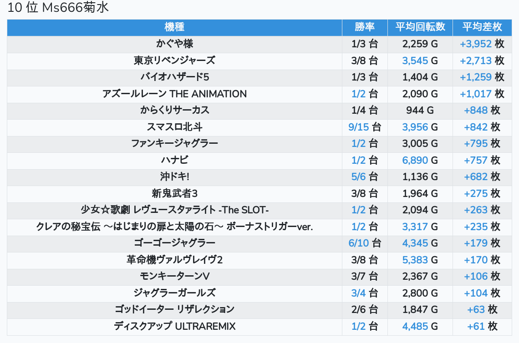Click the 平均差枚 column header
The width and height of the screenshot is (519, 343).
(x=482, y=27)
